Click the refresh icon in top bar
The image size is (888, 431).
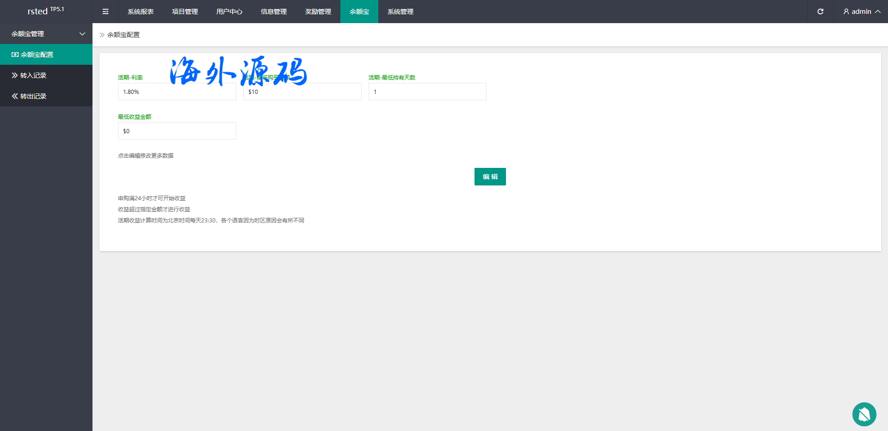[820, 12]
